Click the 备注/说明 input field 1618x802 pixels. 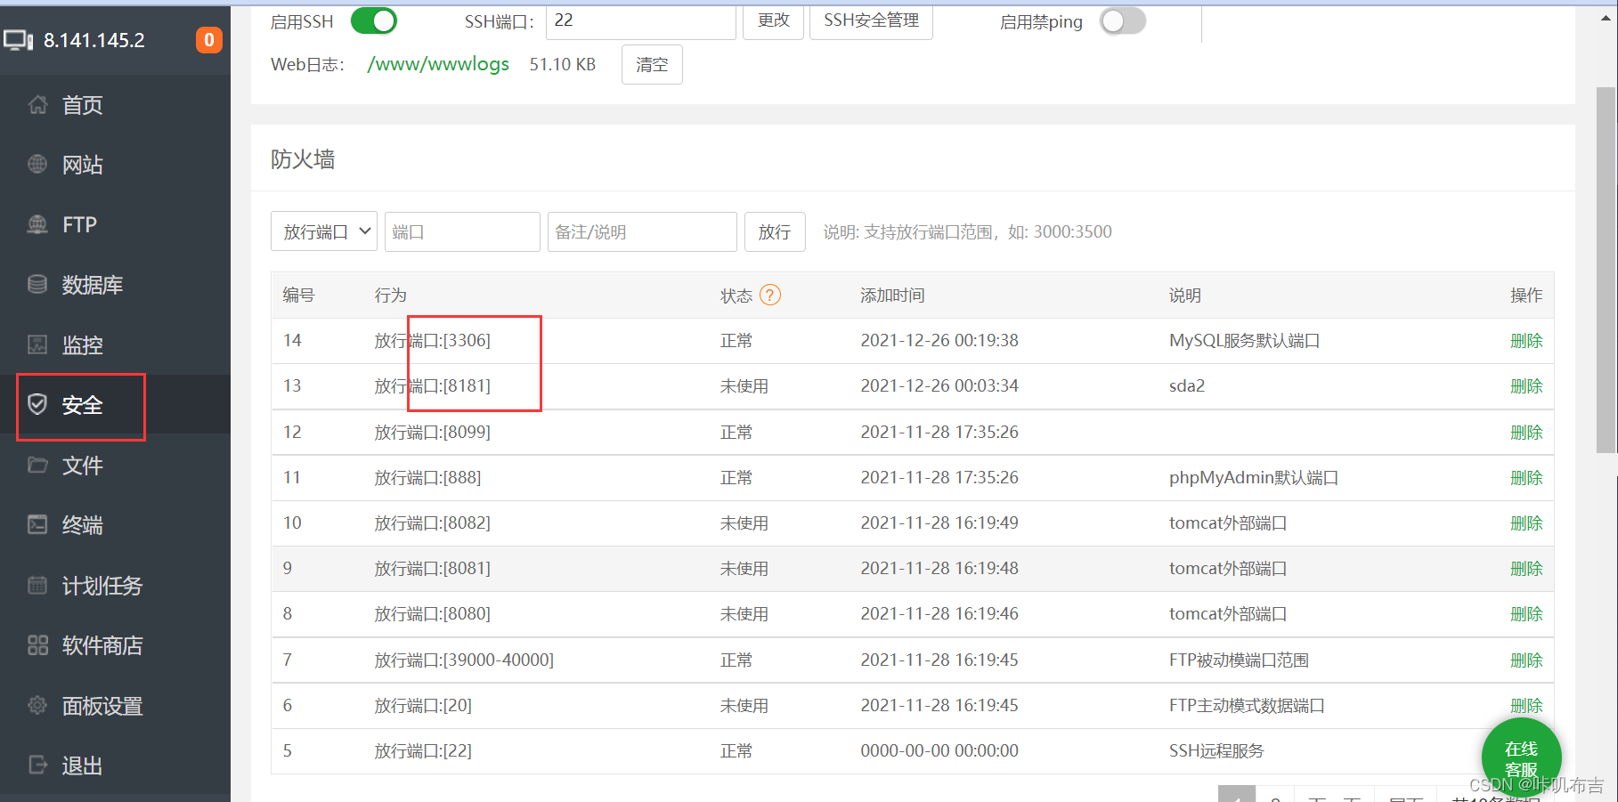[x=642, y=231]
